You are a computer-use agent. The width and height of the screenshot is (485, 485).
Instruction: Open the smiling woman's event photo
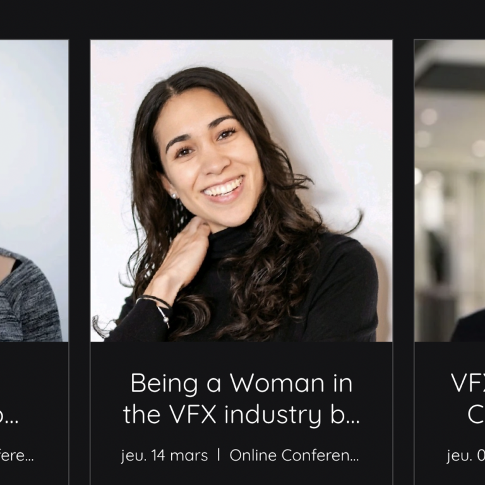241,191
